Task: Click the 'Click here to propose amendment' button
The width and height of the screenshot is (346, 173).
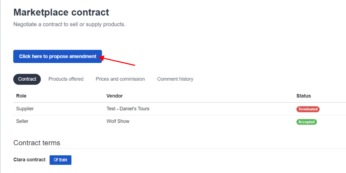Action: click(58, 56)
